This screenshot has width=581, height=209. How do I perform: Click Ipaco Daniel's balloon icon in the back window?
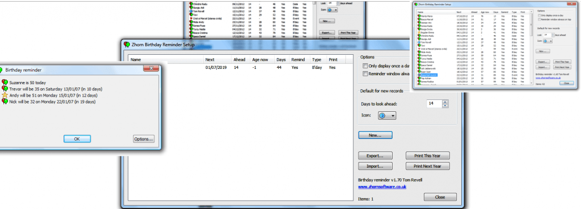[x=191, y=37]
